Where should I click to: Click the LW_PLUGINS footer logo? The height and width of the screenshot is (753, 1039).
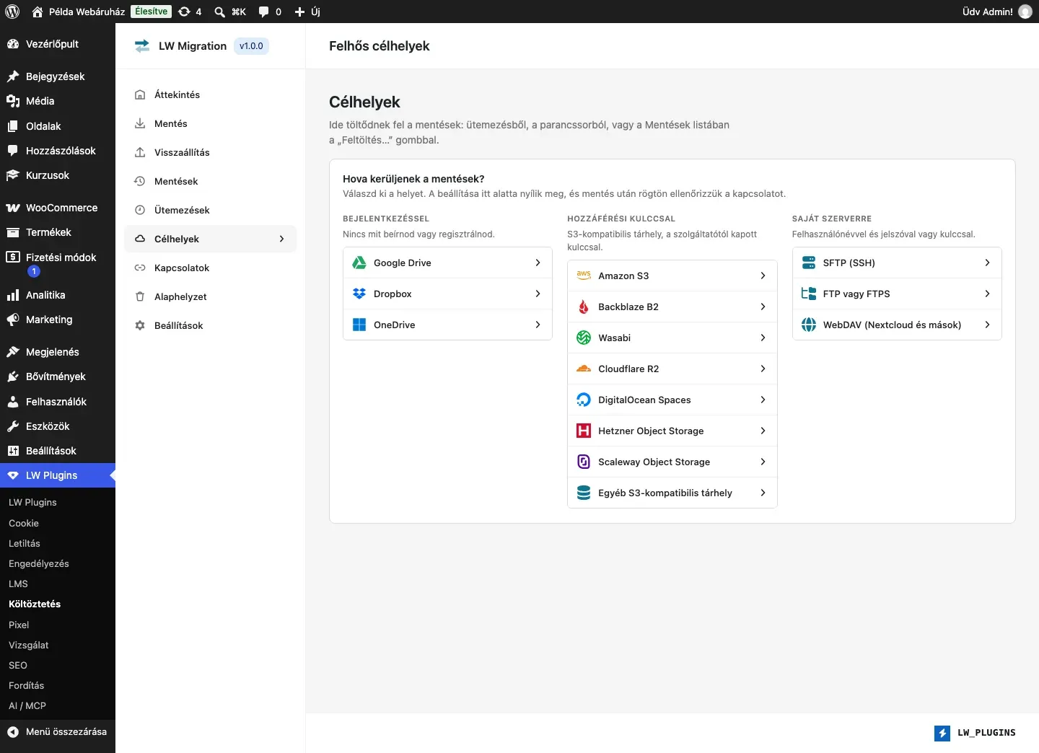pyautogui.click(x=974, y=733)
